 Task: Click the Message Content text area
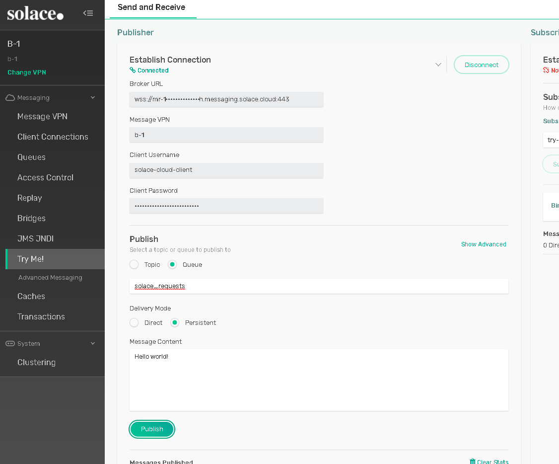coord(319,380)
